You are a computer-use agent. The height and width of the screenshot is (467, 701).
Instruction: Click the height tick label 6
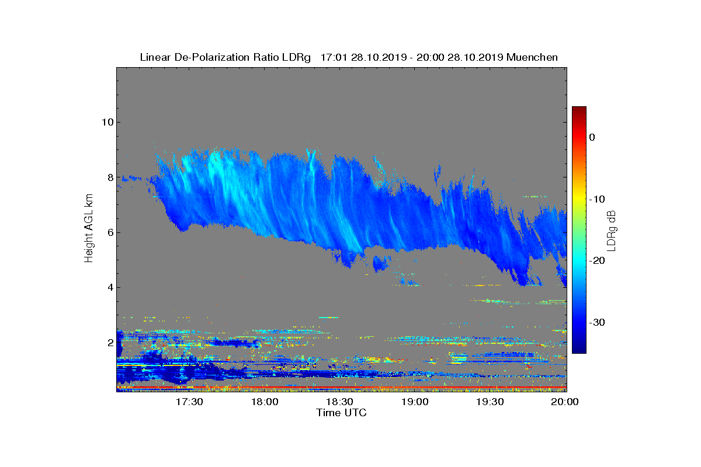coord(110,232)
